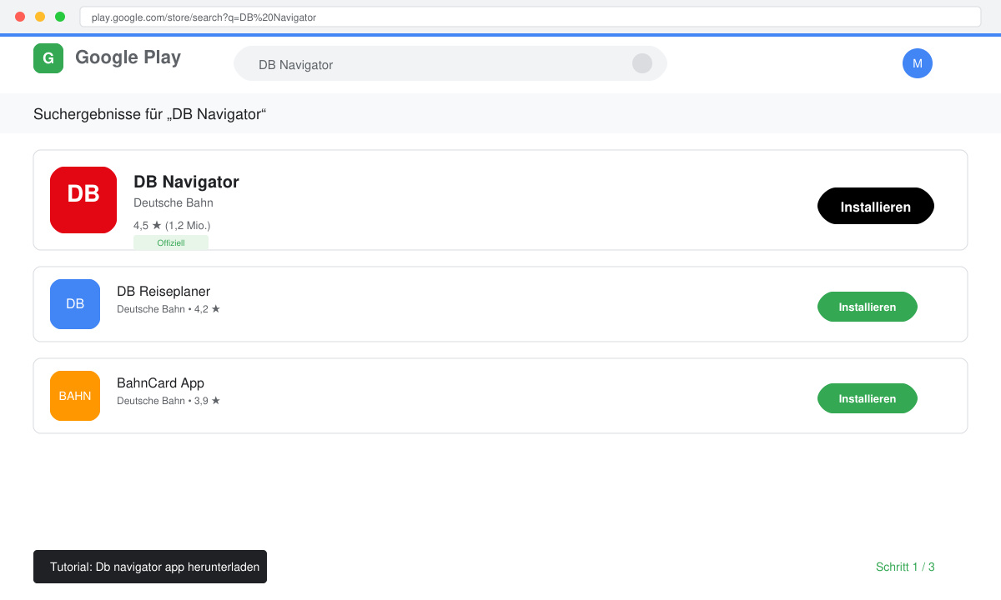Open the DB Reiseplaner result title
This screenshot has height=600, width=1001.
[x=163, y=292]
